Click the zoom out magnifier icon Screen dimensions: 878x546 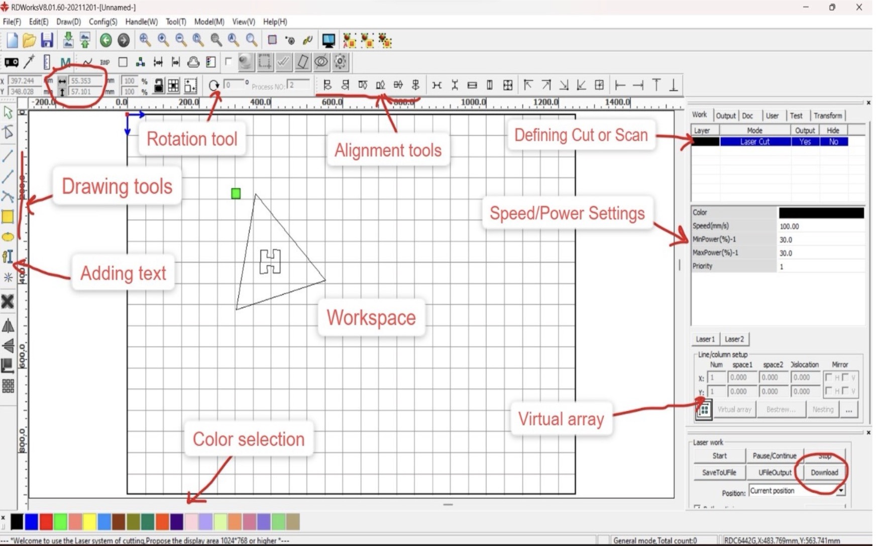pos(181,40)
